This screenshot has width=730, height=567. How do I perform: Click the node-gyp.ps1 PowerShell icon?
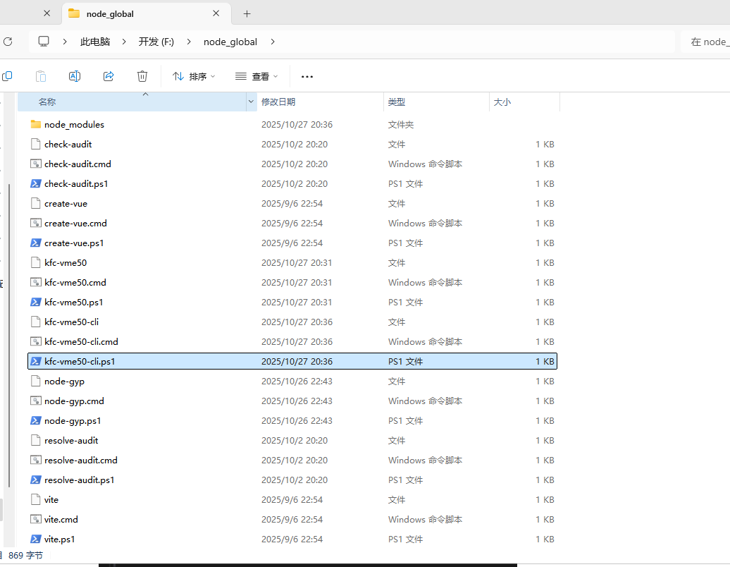point(36,420)
